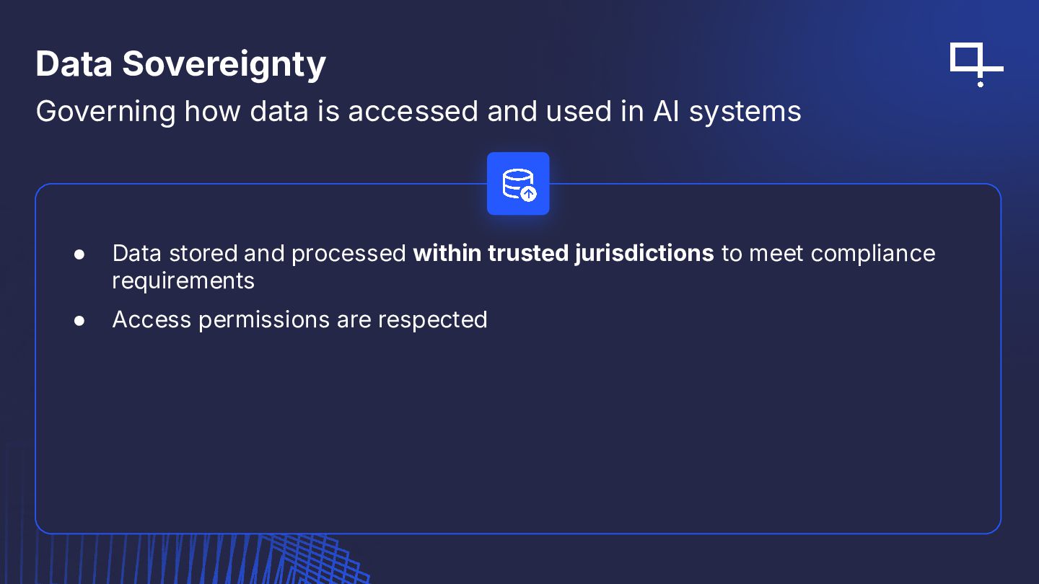This screenshot has width=1039, height=584.
Task: Click the word 'requirements' in first bullet
Action: [183, 280]
